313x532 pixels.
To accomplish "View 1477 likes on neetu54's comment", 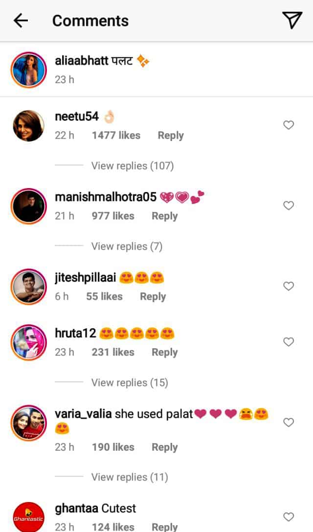I will [x=116, y=135].
